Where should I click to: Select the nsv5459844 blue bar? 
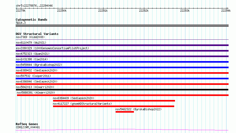pos(122,67)
